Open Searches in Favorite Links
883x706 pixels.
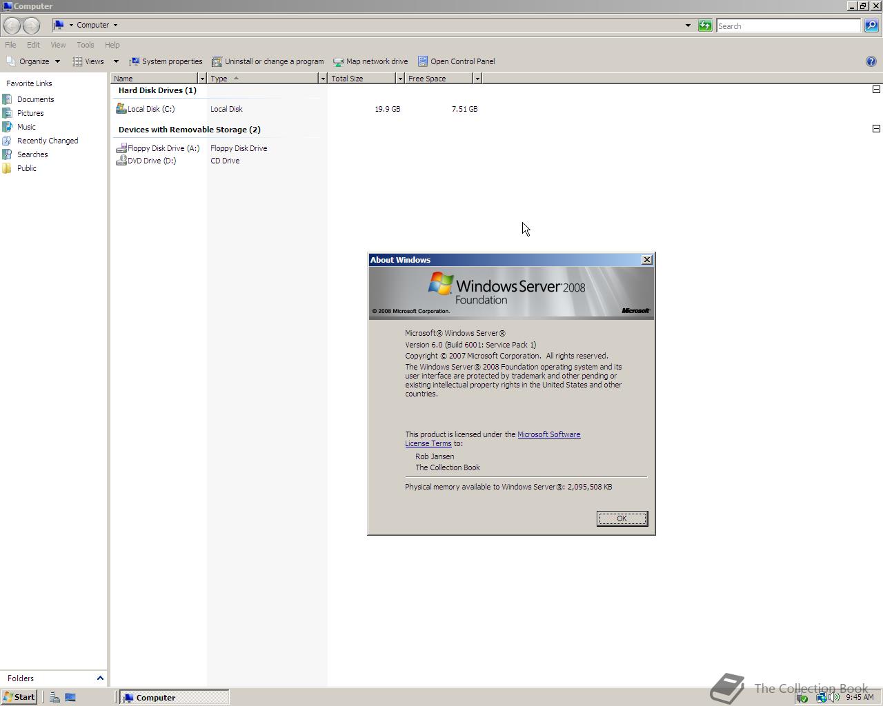[x=32, y=154]
